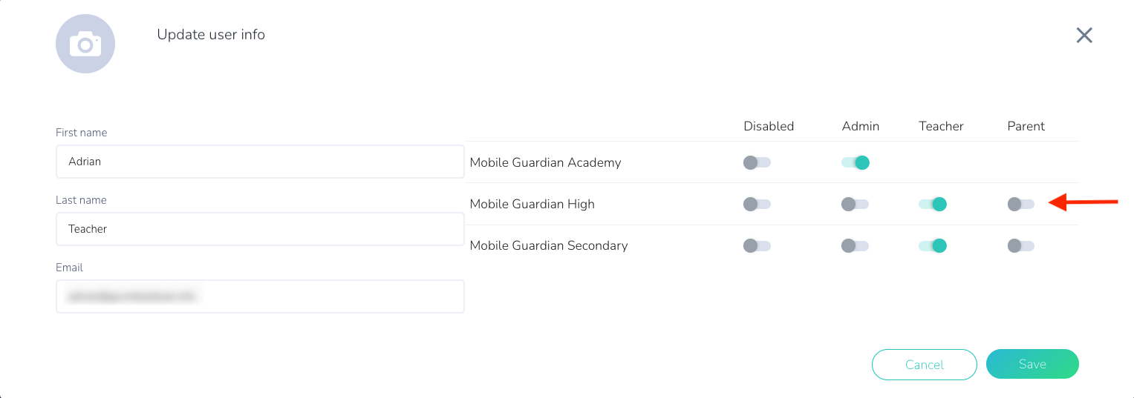Viewport: 1134px width, 398px height.
Task: Click the camera profile photo icon
Action: click(85, 44)
